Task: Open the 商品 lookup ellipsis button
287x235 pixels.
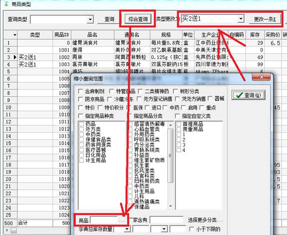Action: click(x=122, y=221)
